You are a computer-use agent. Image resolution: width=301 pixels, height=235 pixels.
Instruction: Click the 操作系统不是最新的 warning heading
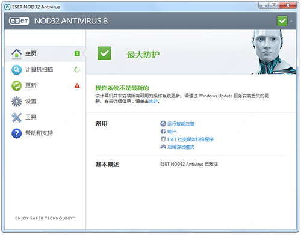click(122, 88)
